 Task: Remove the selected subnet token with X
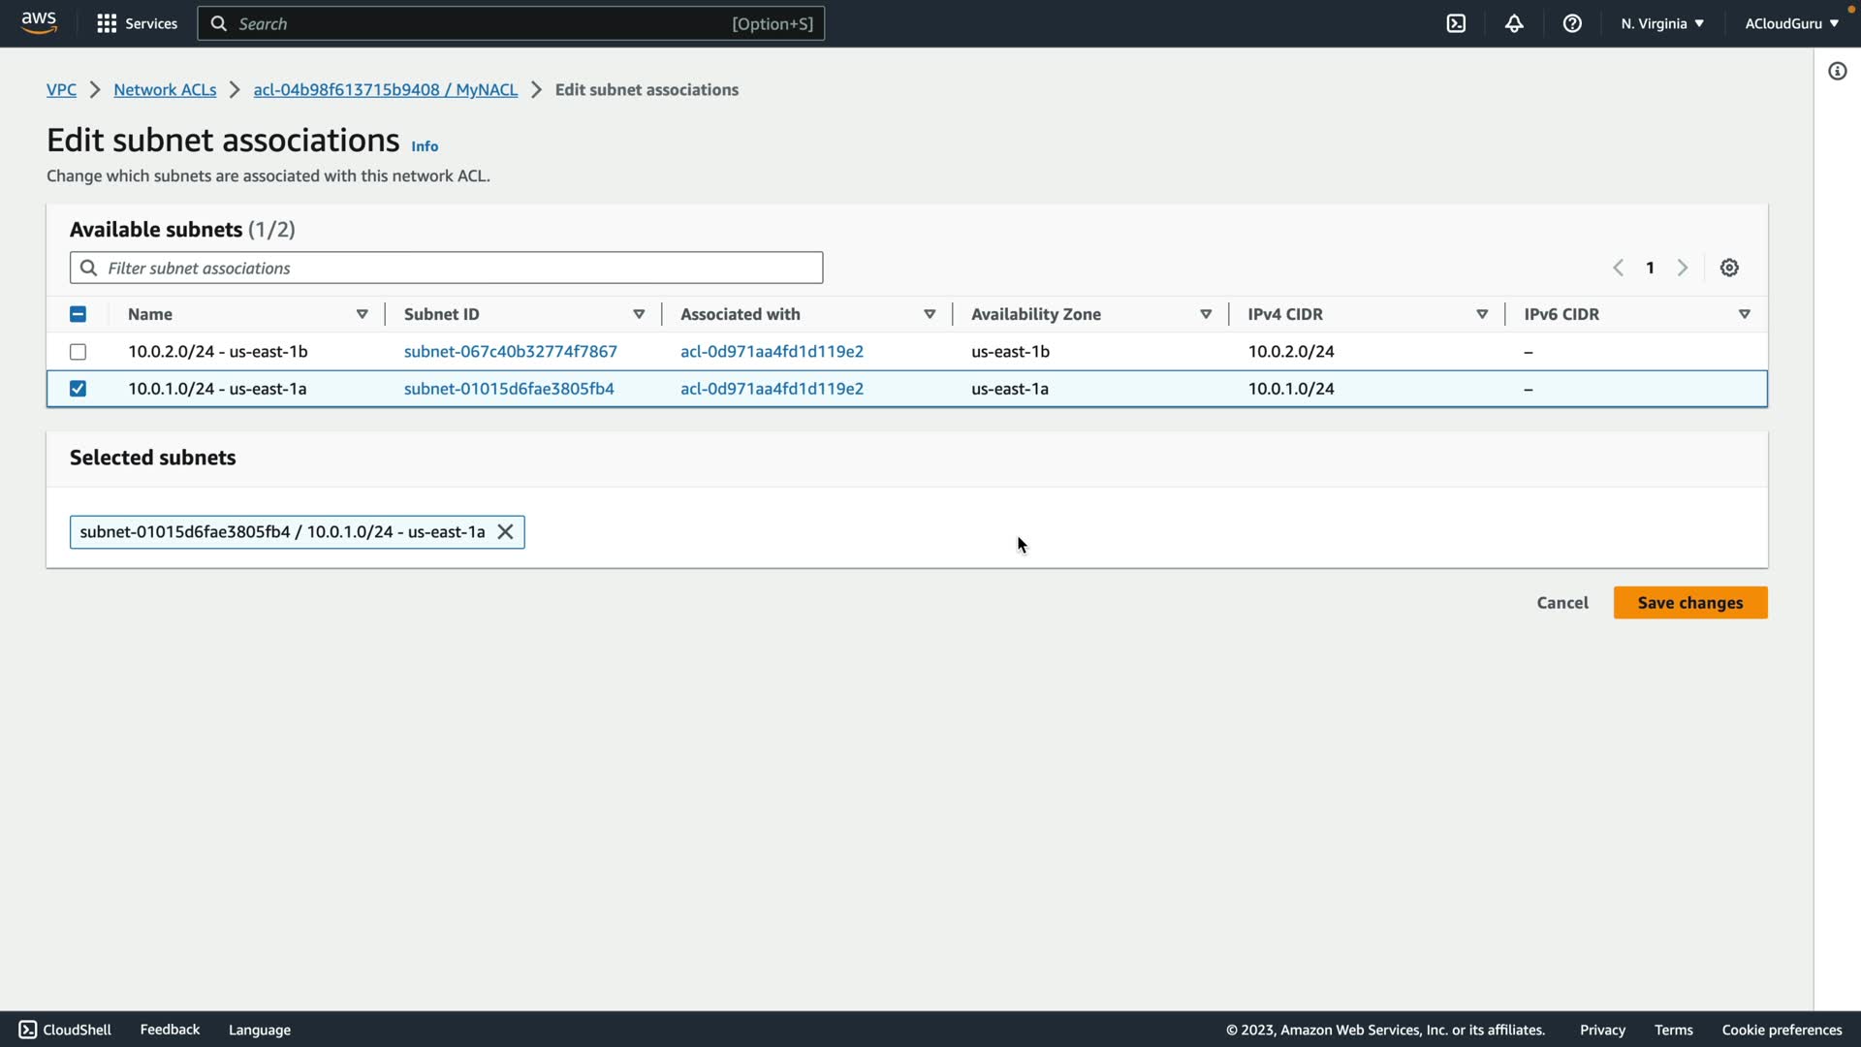click(x=505, y=531)
